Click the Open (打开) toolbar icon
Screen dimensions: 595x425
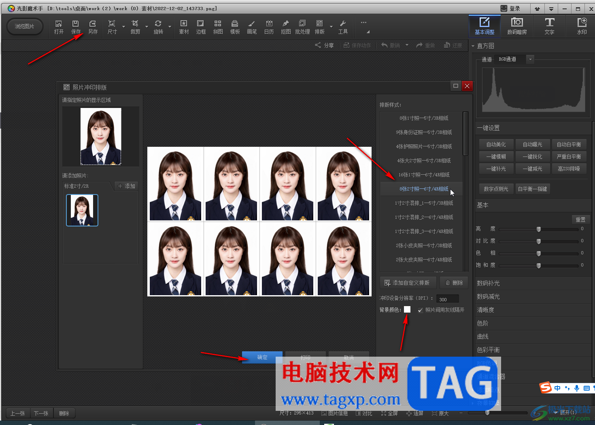[x=59, y=27]
